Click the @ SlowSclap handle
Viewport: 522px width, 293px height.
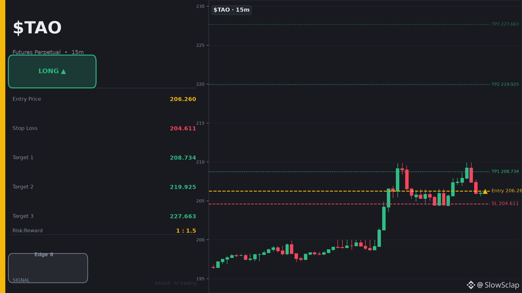pos(498,285)
